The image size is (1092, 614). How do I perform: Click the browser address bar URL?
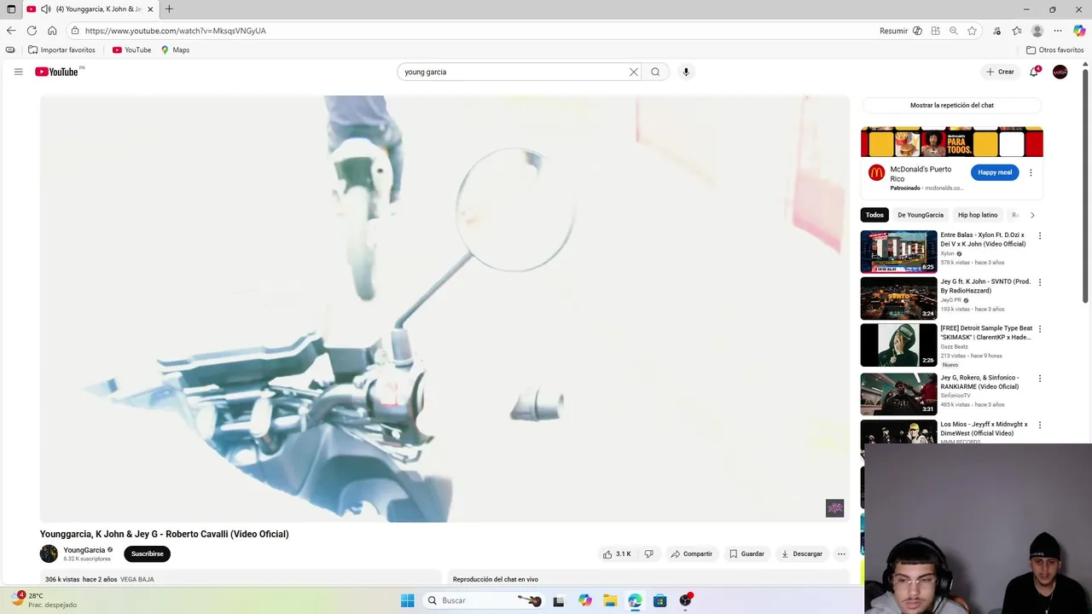tap(176, 31)
